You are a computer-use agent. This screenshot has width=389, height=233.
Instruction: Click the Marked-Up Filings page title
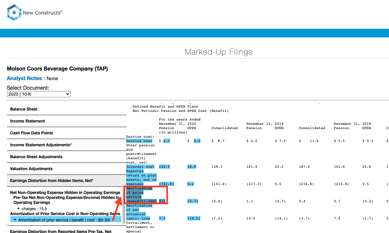pyautogui.click(x=218, y=52)
